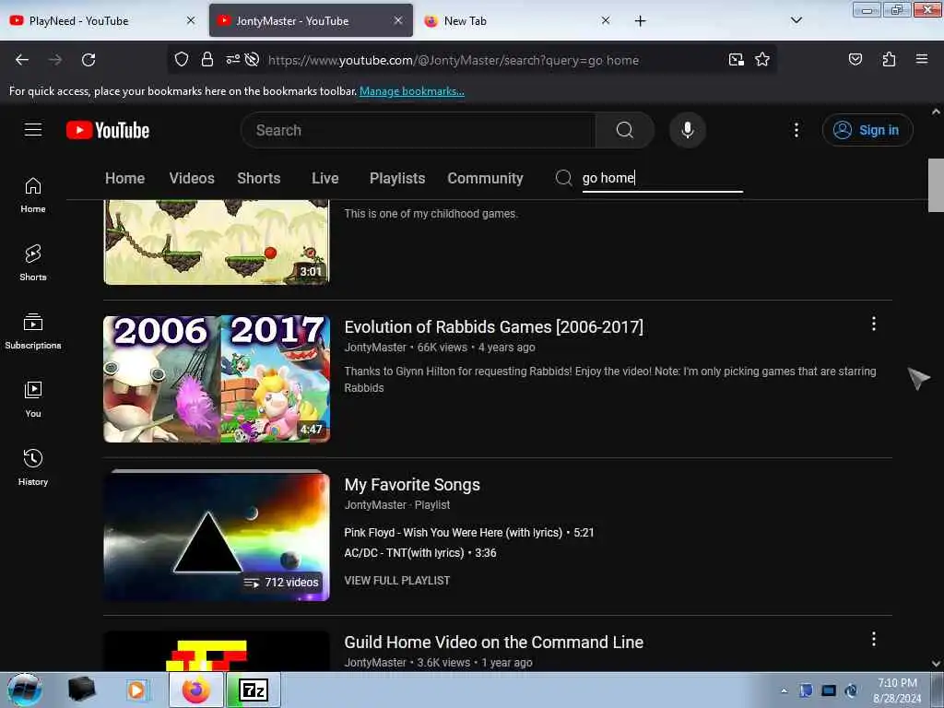The image size is (944, 708).
Task: Open History in the sidebar
Action: 33,467
